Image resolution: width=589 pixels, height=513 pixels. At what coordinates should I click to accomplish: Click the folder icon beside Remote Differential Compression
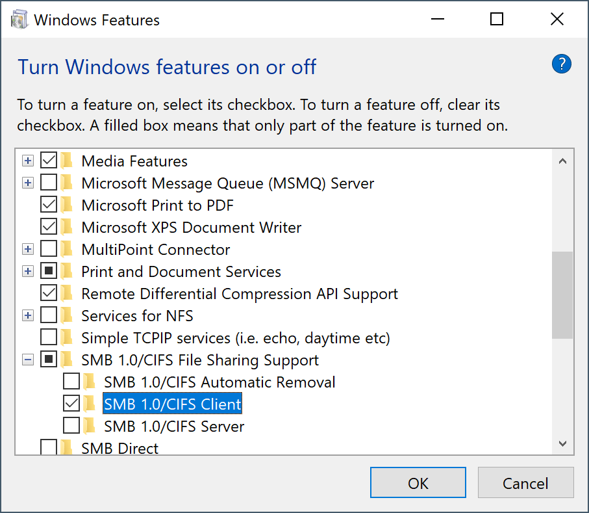coord(67,293)
